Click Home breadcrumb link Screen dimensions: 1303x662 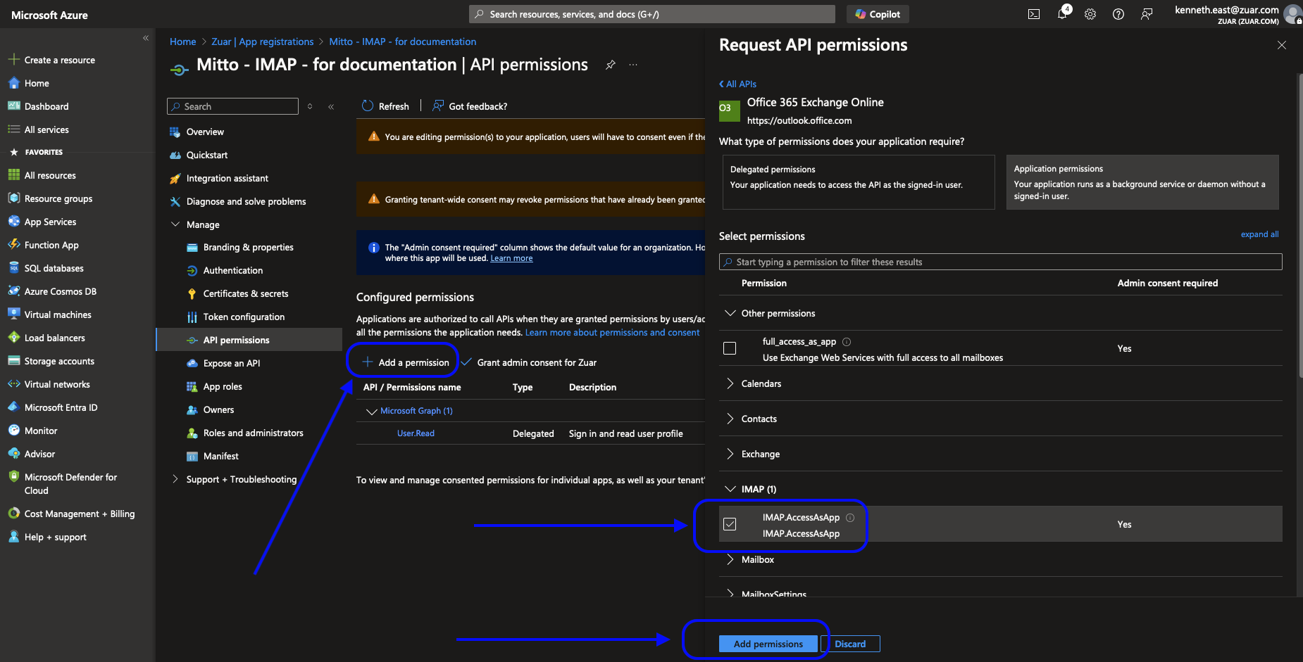click(182, 42)
